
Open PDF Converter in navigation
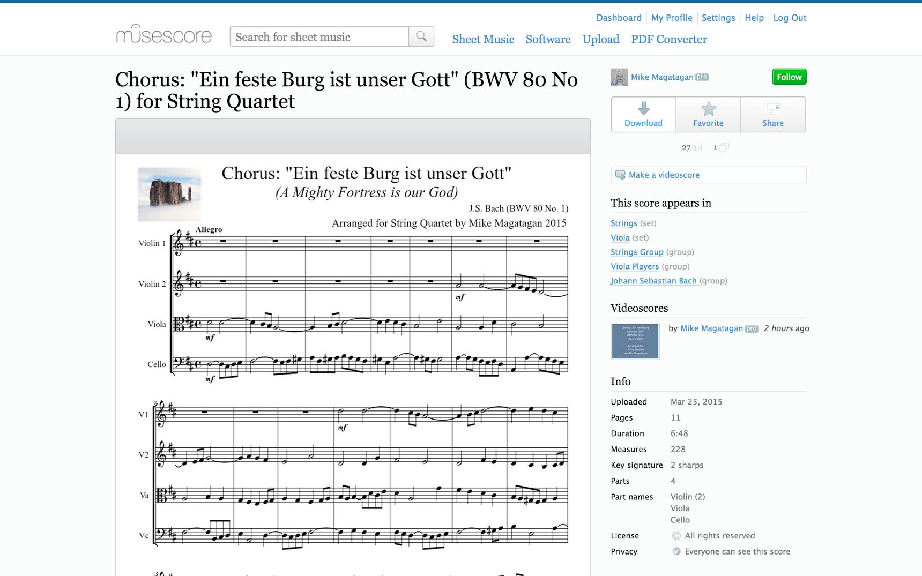point(669,39)
